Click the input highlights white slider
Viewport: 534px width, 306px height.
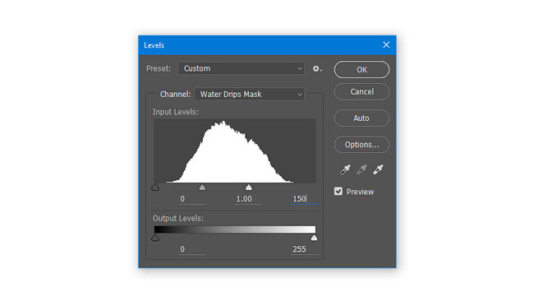(249, 188)
